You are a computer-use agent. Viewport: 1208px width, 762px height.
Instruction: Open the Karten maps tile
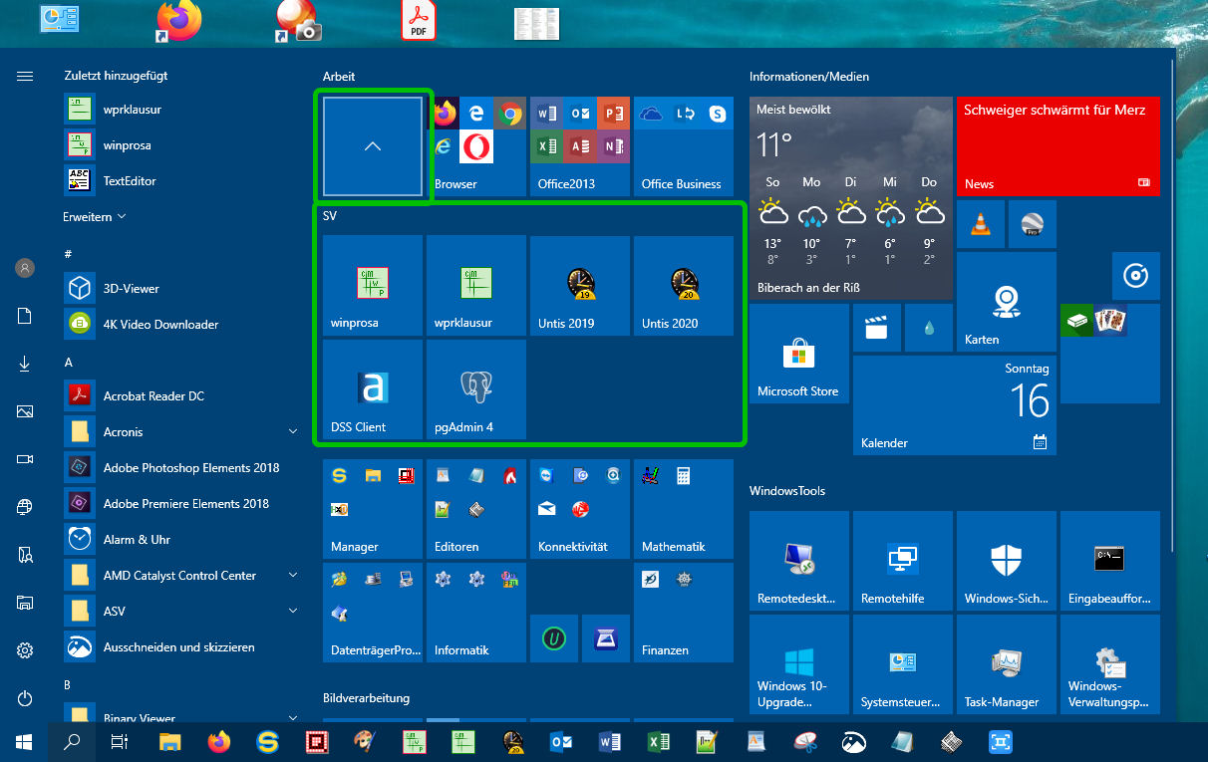(1006, 303)
